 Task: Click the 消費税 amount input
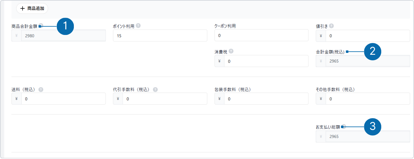pyautogui.click(x=266, y=61)
